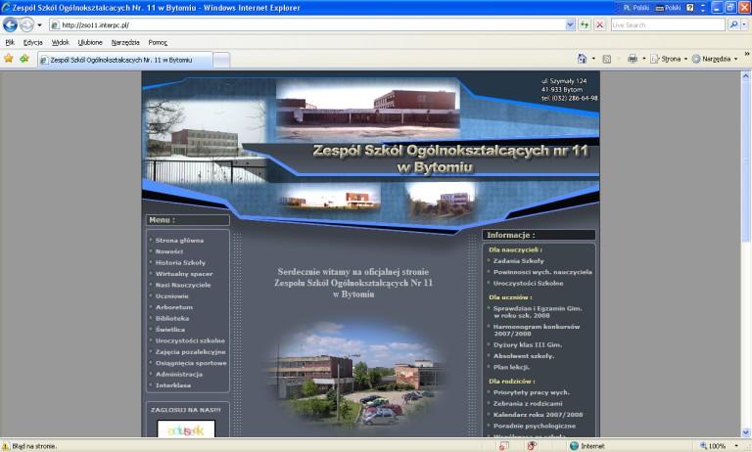Open the Historia Szkoły link

(180, 262)
